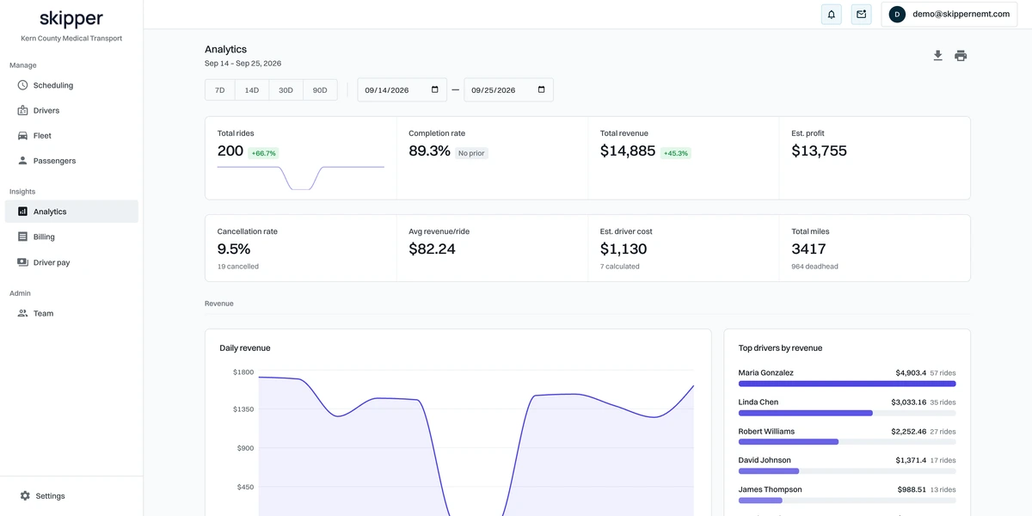Click the Team people icon
This screenshot has width=1032, height=516.
pos(23,313)
